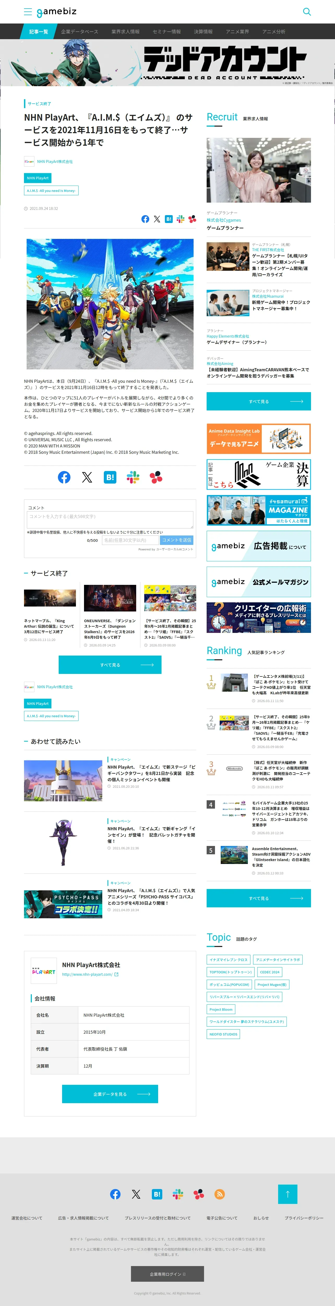The height and width of the screenshot is (1306, 335).
Task: Click the NHN PlayArt tag button under the headline
Action: [x=38, y=178]
